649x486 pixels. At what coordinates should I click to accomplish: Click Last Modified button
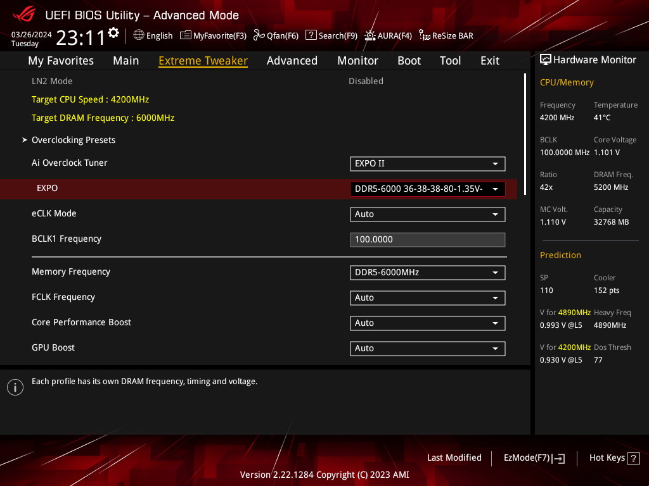(x=454, y=458)
